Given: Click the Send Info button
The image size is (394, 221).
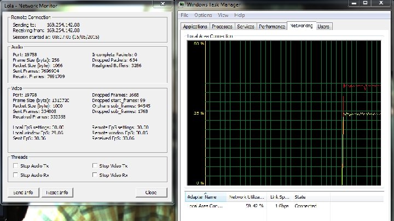Looking at the screenshot, I should coord(24,193).
